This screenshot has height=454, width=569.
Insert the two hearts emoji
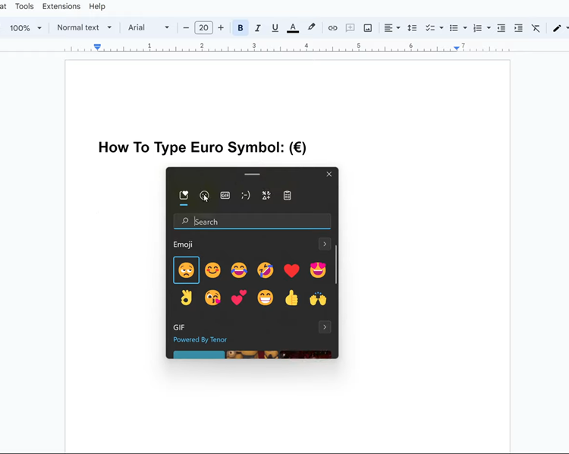(239, 298)
